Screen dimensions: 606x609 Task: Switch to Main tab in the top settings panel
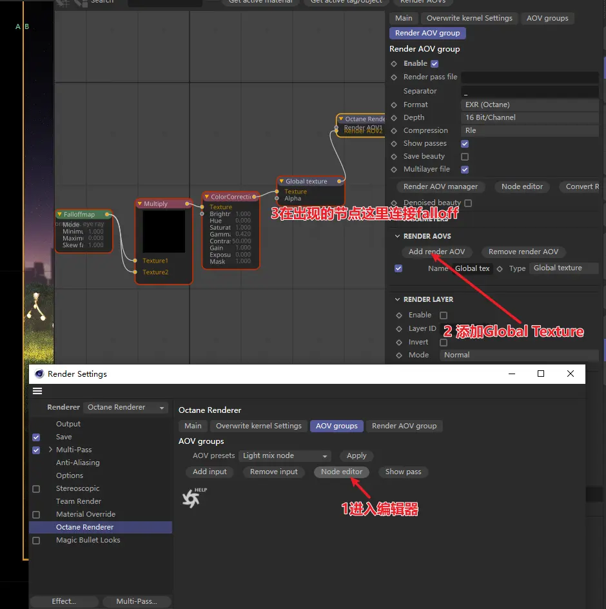[404, 18]
